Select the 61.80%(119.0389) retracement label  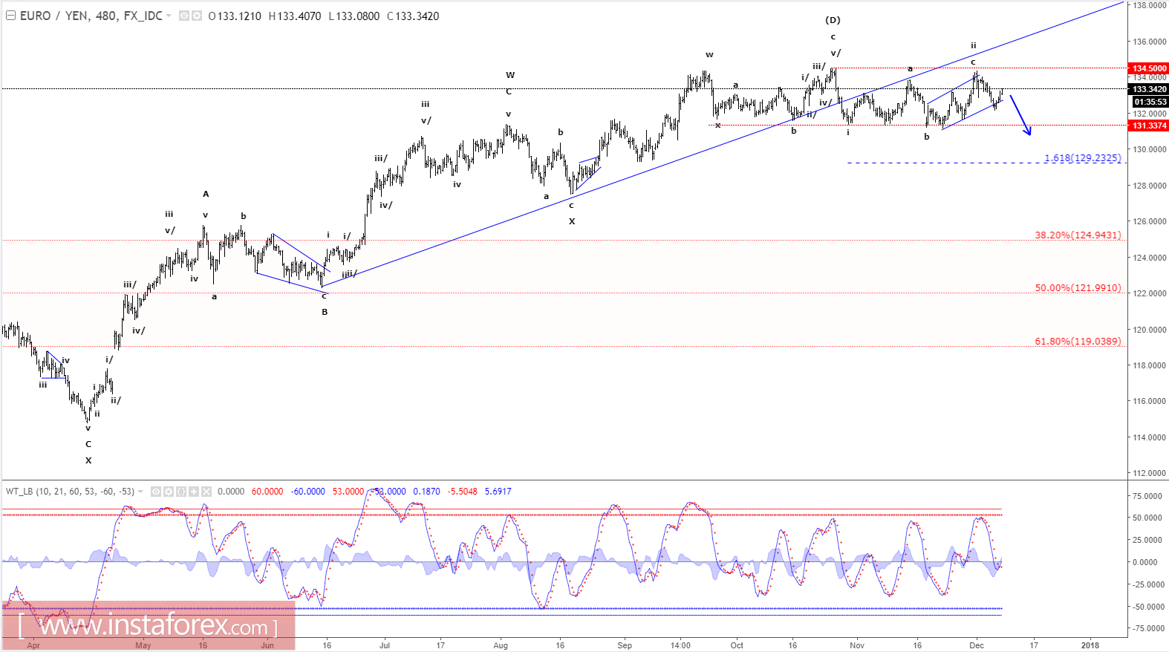click(x=1078, y=342)
